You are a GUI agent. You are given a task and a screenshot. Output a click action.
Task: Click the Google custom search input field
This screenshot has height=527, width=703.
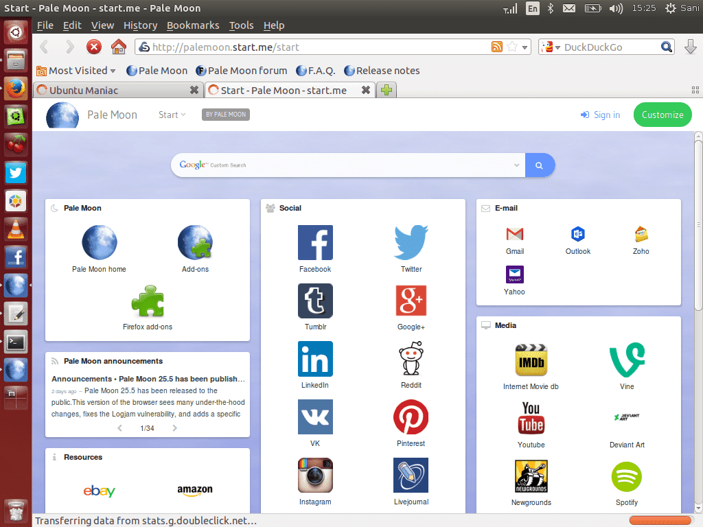[348, 165]
